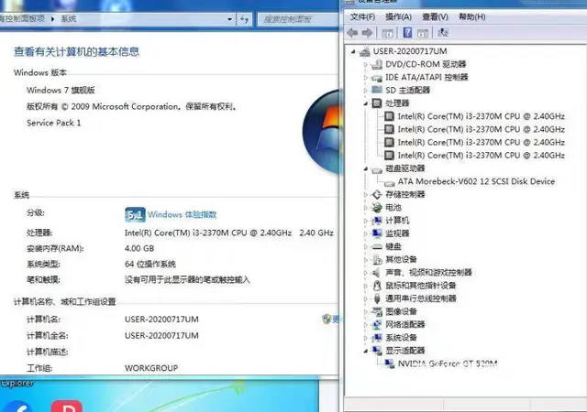Click the 计算机名 value USER-20200717UM
Screen dimensions: 587x412
(161, 320)
